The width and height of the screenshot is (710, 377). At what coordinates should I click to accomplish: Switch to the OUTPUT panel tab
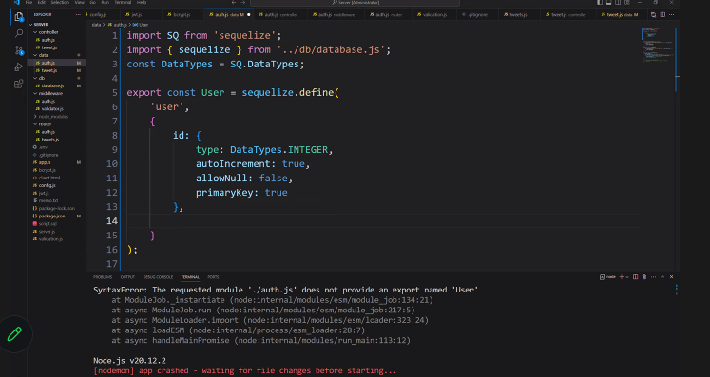tap(127, 277)
